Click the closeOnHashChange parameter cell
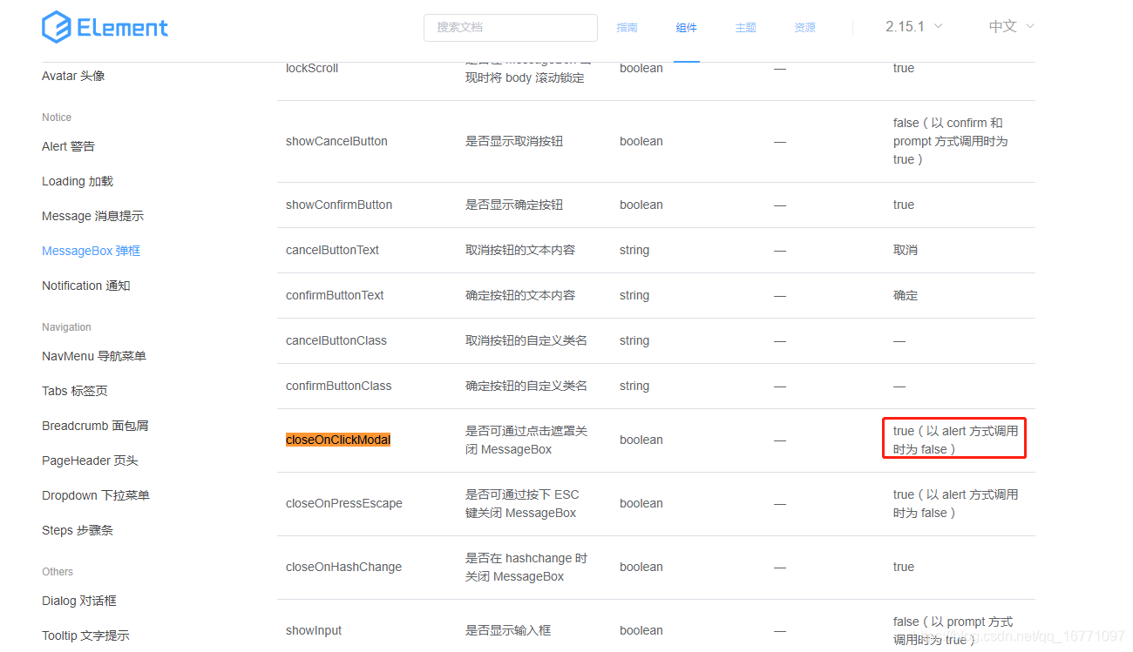This screenshot has height=652, width=1133. click(343, 567)
